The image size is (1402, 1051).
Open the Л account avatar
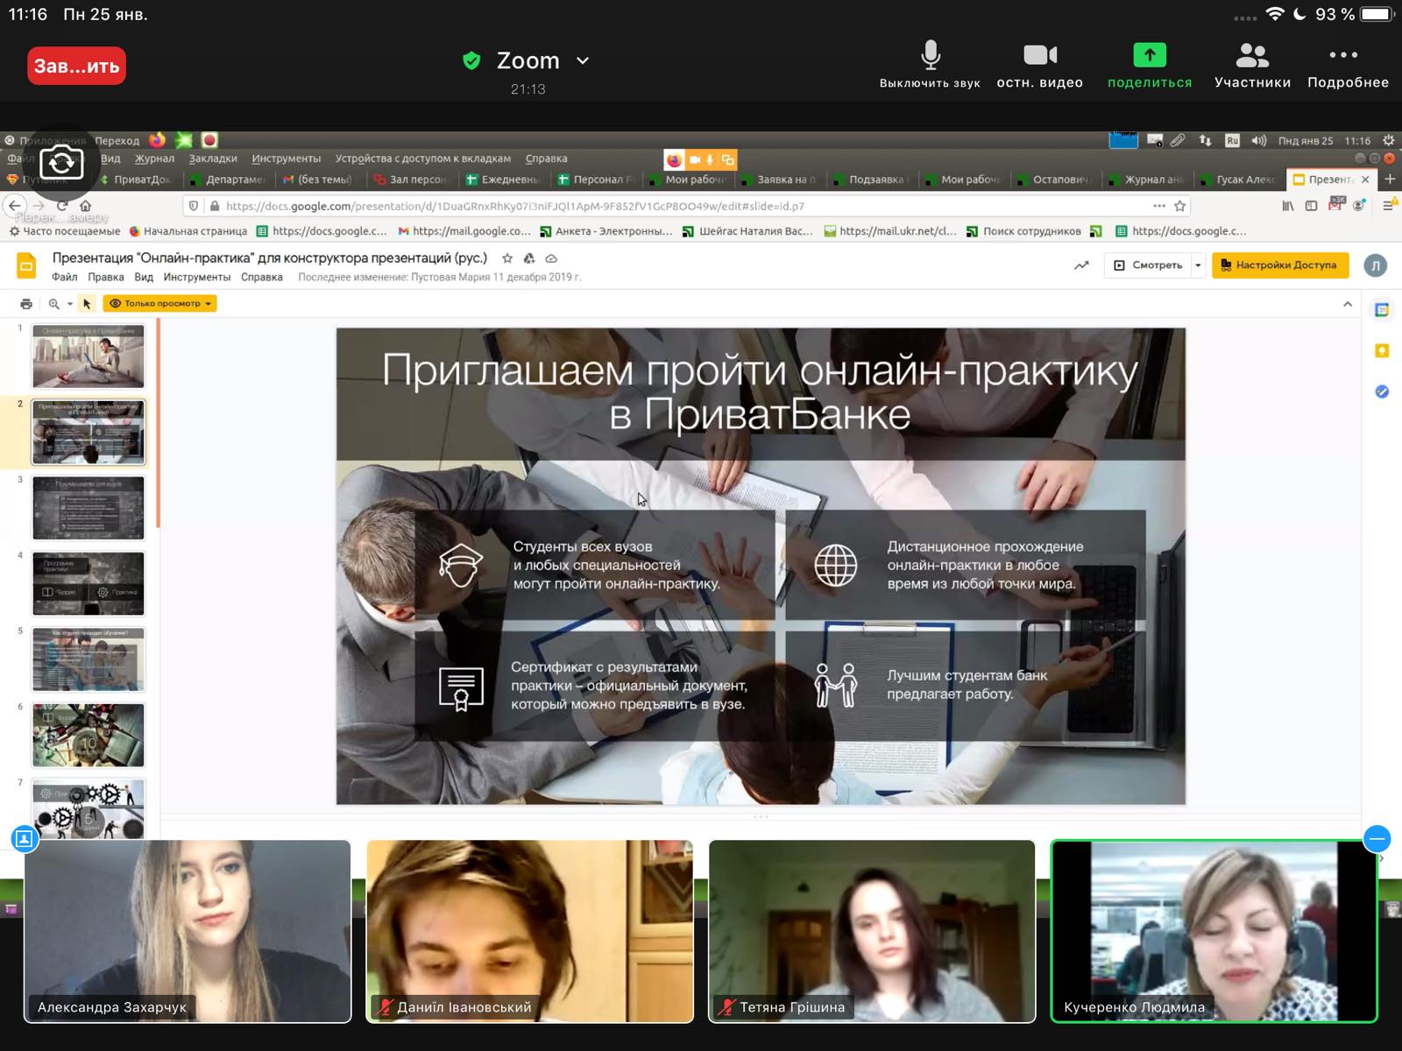point(1376,265)
